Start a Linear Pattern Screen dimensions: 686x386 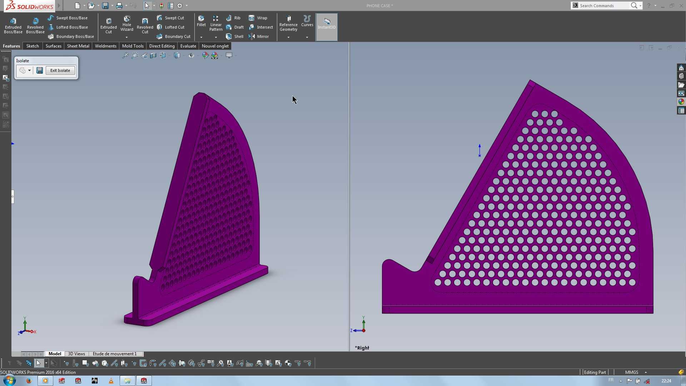tap(216, 24)
